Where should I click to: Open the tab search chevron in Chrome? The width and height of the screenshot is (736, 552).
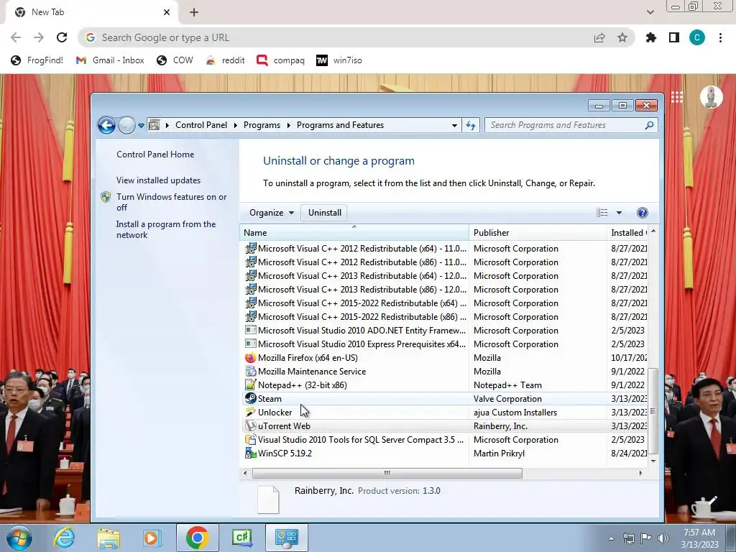pyautogui.click(x=650, y=12)
